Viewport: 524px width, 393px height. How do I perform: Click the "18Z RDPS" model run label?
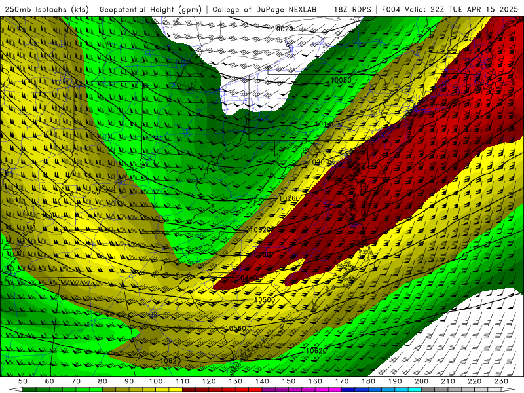(352, 9)
